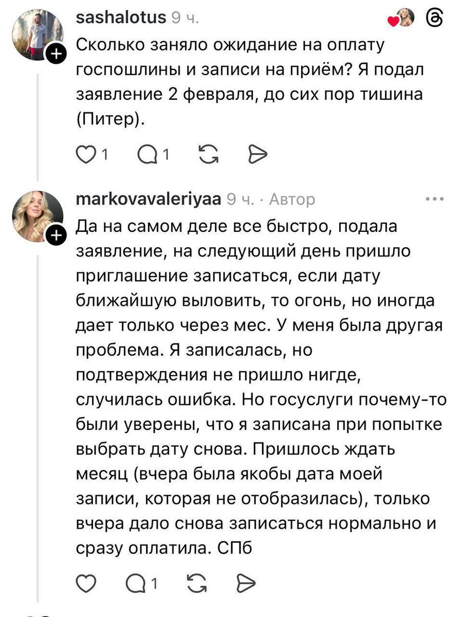Open sashalotus's profile via the username
The image size is (463, 617).
[121, 17]
